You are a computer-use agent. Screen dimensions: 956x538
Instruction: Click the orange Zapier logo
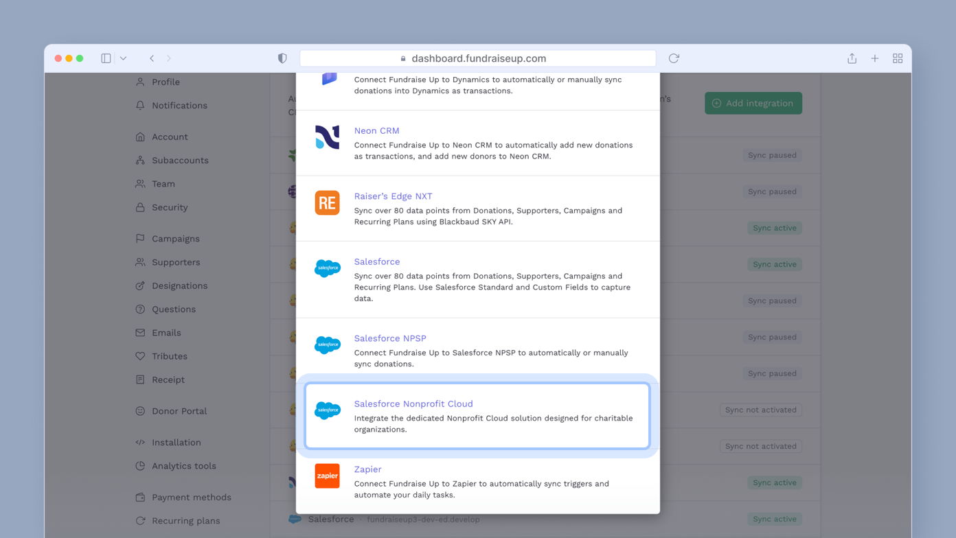click(327, 476)
